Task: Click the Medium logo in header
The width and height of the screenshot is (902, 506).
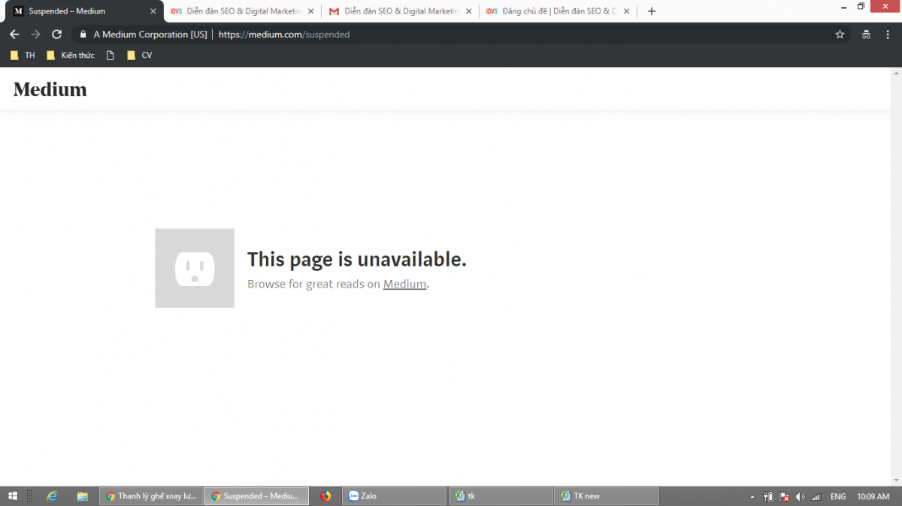Action: coord(50,89)
